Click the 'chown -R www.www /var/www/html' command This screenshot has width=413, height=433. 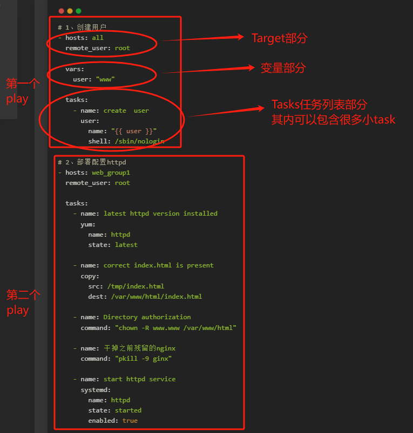click(x=175, y=328)
